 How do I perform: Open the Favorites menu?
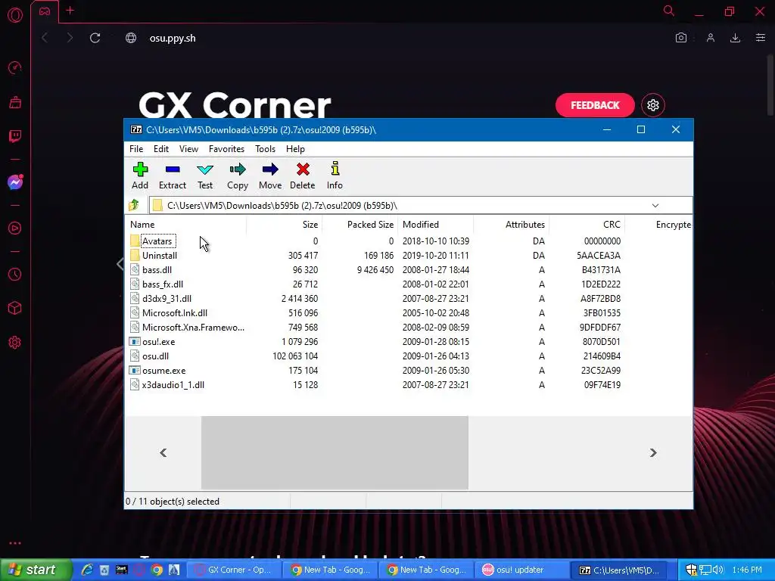[226, 149]
